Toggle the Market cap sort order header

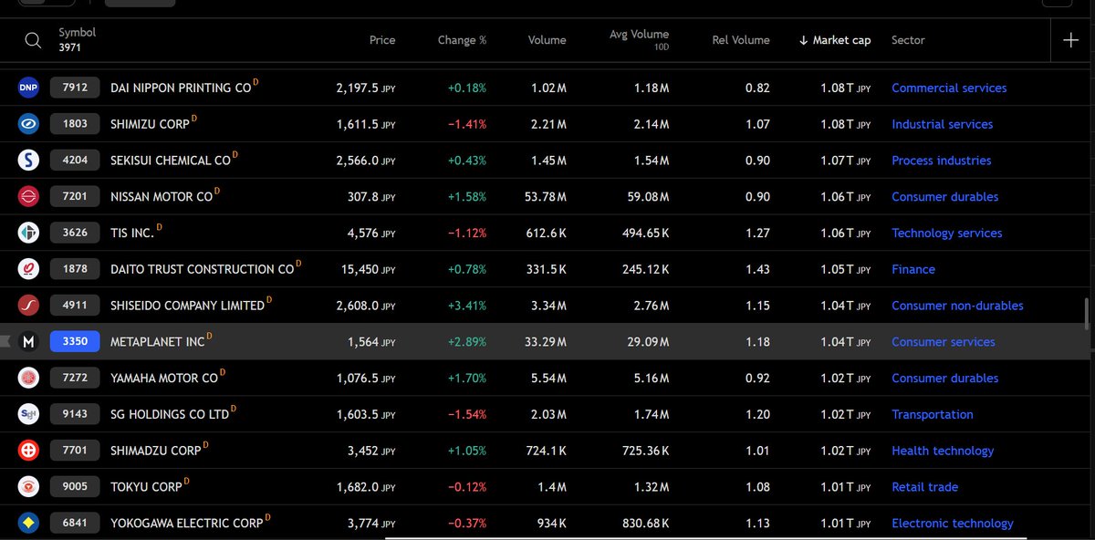tap(835, 40)
